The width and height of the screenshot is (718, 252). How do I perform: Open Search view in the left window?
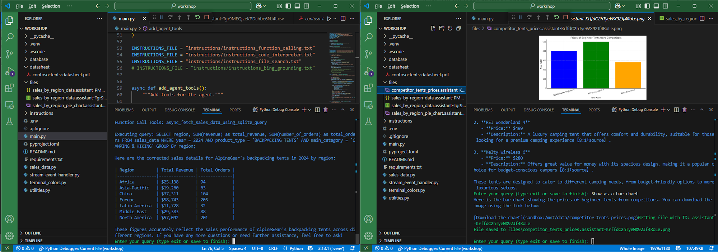(x=10, y=37)
